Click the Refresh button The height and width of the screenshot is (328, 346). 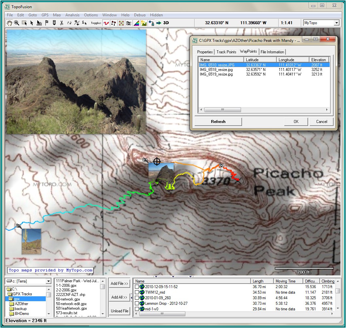click(218, 122)
